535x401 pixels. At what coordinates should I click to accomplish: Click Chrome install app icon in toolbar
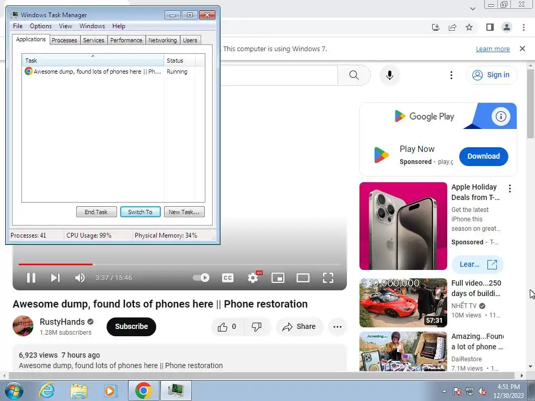click(x=436, y=27)
